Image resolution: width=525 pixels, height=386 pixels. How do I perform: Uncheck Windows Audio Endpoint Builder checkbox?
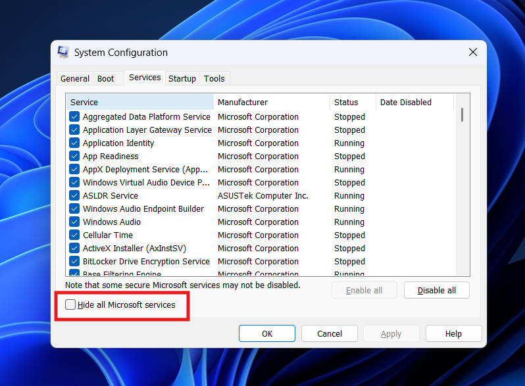point(74,209)
